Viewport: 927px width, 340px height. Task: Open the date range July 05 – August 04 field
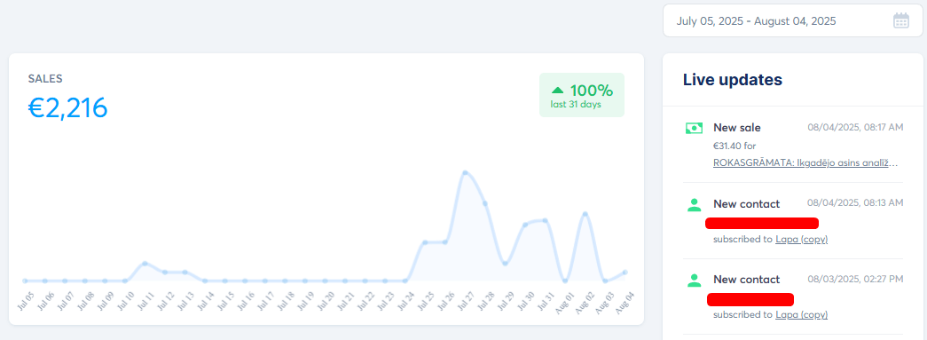(x=794, y=20)
